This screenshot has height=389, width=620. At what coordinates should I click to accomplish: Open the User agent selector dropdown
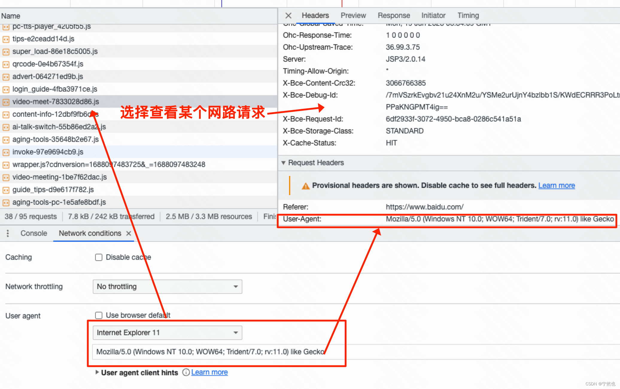(x=166, y=332)
